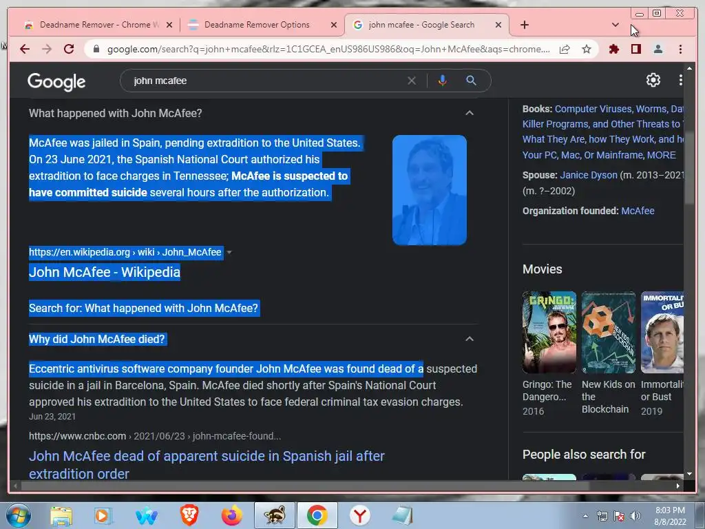Open the network tray icon
The image size is (705, 529).
click(602, 516)
